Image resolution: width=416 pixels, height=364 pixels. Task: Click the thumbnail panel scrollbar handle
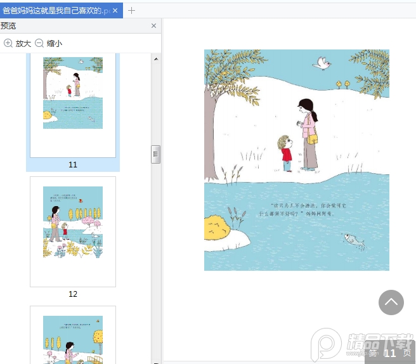pos(156,154)
